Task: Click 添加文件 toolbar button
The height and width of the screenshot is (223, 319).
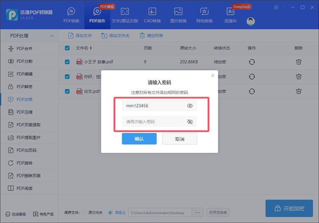Action: click(80, 36)
